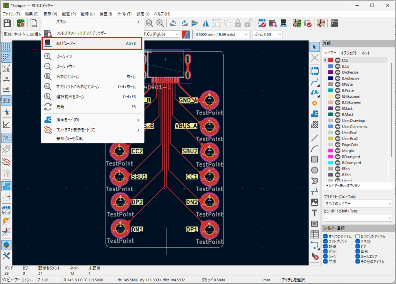
Task: Uncheck the フットプリント filter checkbox
Action: [x=326, y=241]
